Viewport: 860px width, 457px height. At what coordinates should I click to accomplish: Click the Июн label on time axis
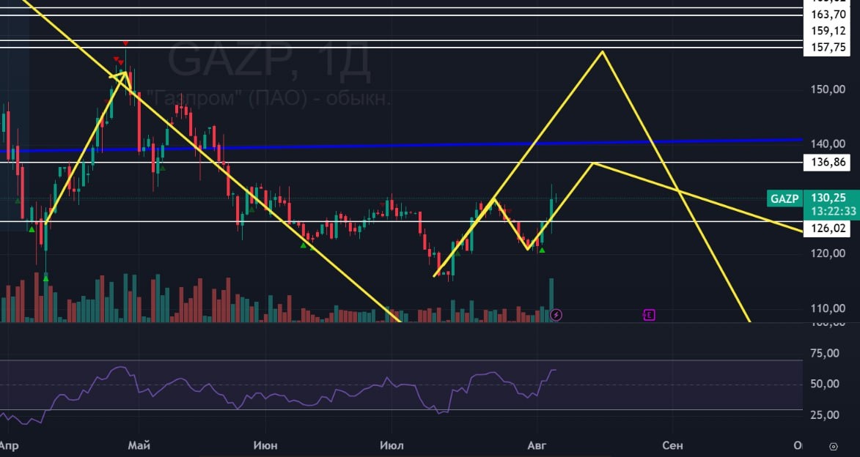(x=266, y=445)
